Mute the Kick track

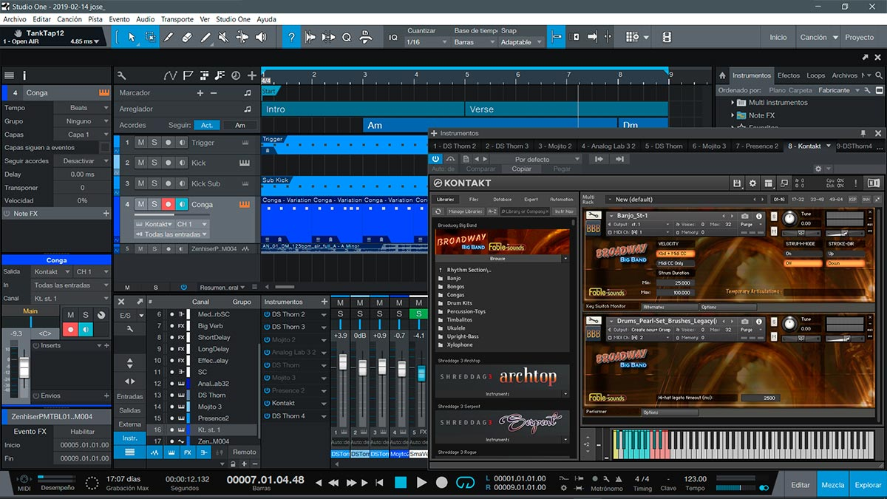140,163
